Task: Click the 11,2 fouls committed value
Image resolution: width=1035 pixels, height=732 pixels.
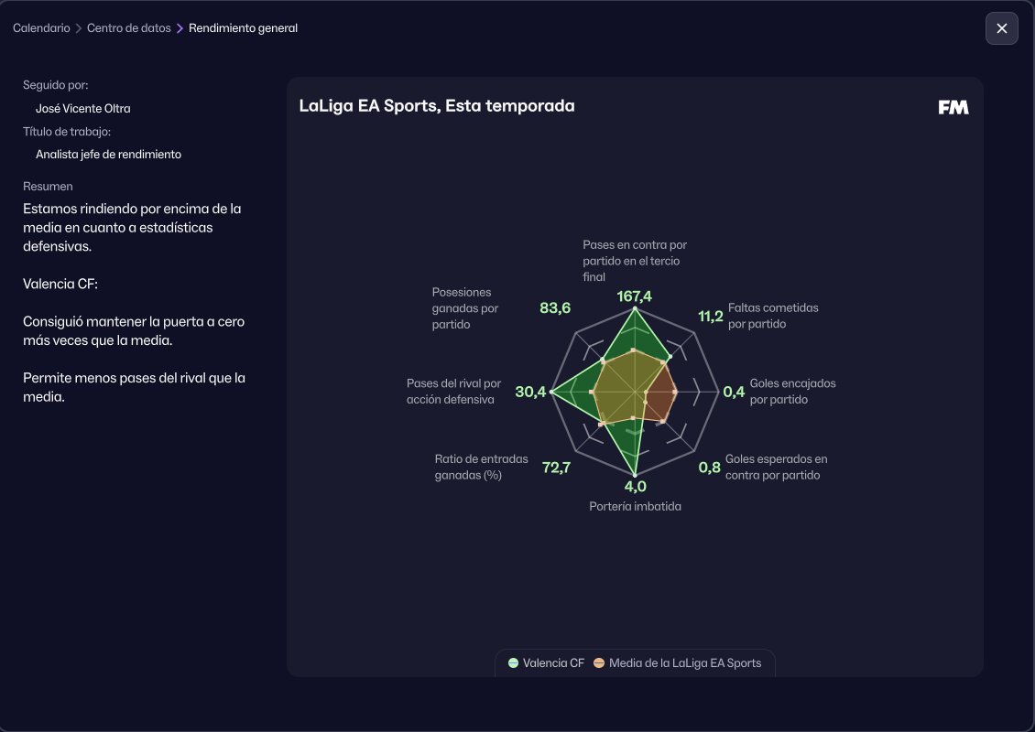Action: 711,317
